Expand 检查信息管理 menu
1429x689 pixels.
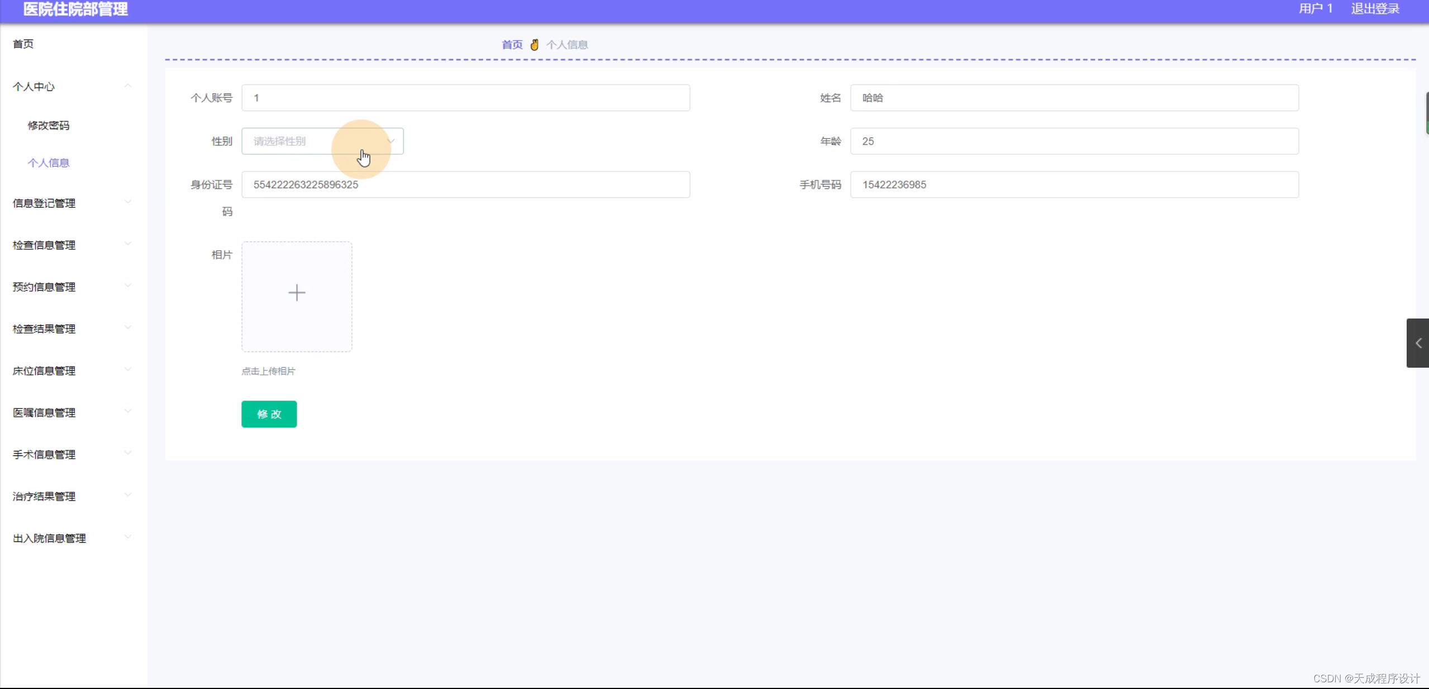pyautogui.click(x=44, y=245)
